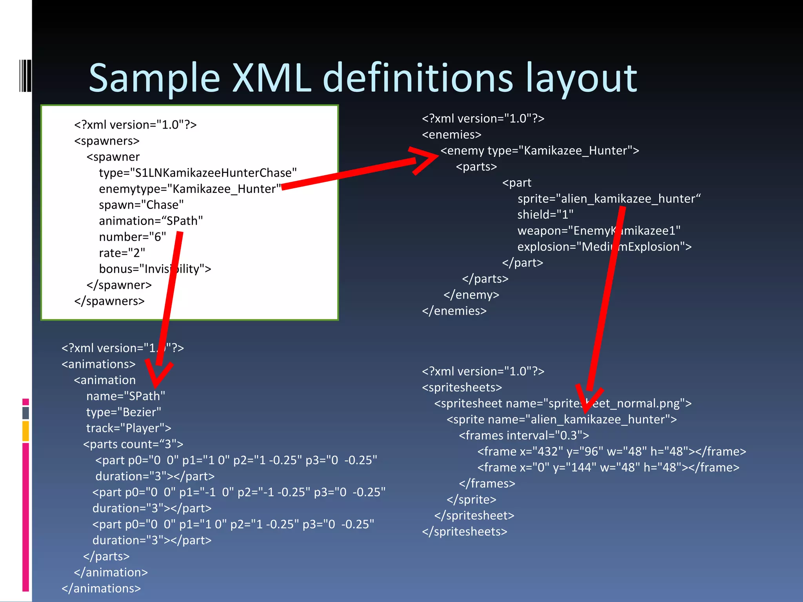Image resolution: width=803 pixels, height=602 pixels.
Task: Click the name="SPath" attribute line
Action: point(125,396)
